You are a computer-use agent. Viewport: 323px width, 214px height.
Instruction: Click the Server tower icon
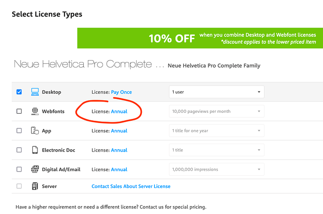pos(35,186)
